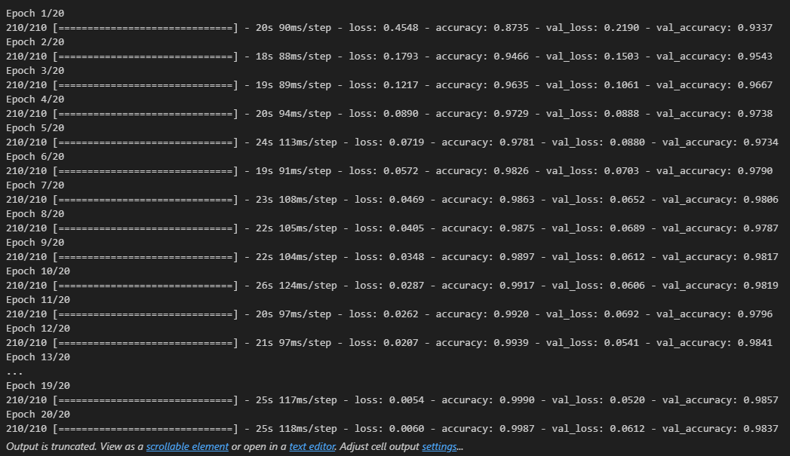The height and width of the screenshot is (456, 790).
Task: Click val_loss value 0.1503
Action: point(621,57)
